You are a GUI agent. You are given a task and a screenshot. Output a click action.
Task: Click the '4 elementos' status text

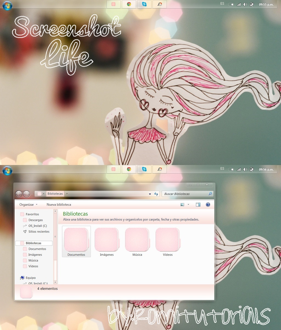point(47,289)
